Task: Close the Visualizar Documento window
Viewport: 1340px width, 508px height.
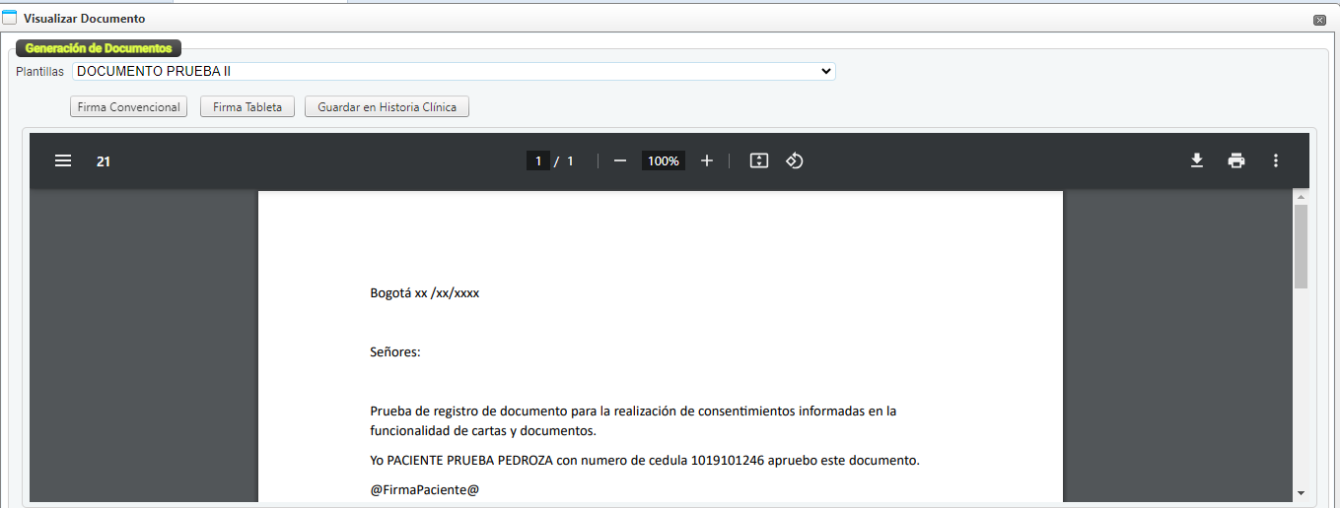Action: (1319, 20)
